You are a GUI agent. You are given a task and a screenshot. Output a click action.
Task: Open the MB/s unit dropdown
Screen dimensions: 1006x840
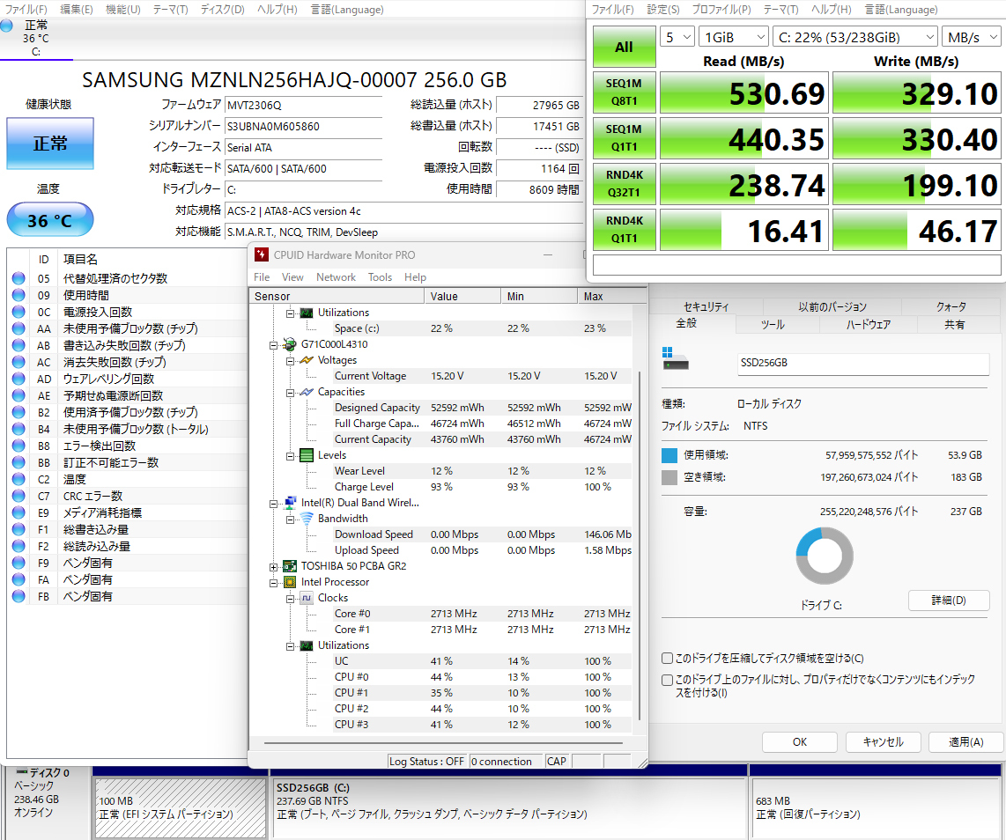pyautogui.click(x=972, y=37)
